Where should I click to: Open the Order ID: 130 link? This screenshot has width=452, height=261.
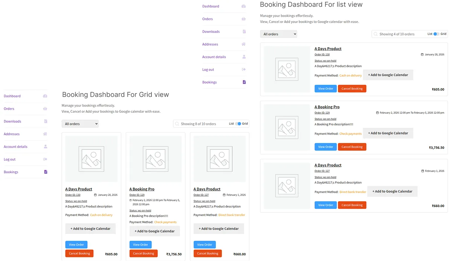(x=323, y=54)
